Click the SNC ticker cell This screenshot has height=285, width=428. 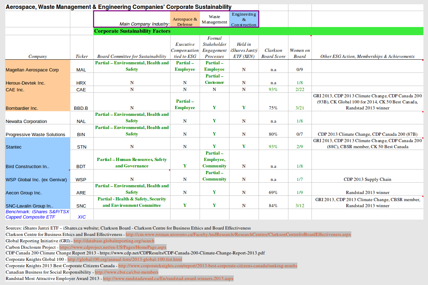pos(82,202)
